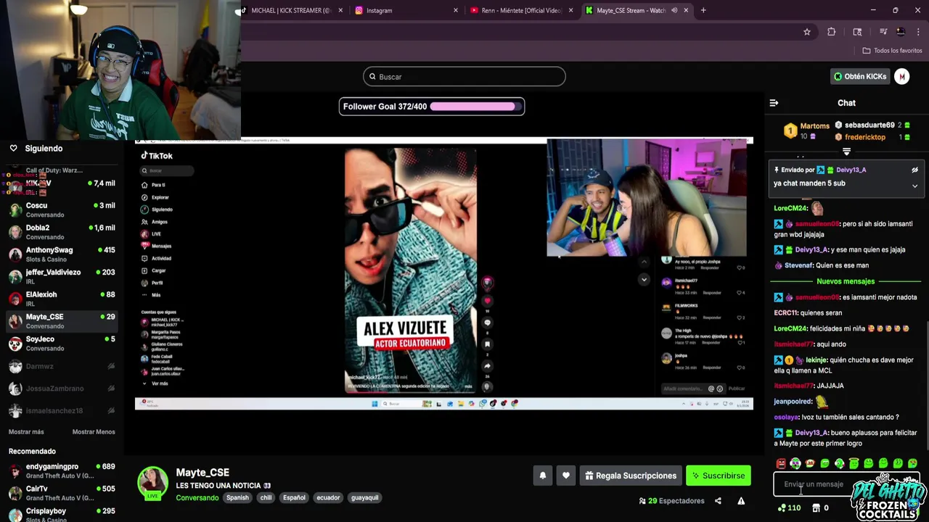The image size is (929, 522).
Task: Expand the gift leaderboard arrow
Action: 846,152
